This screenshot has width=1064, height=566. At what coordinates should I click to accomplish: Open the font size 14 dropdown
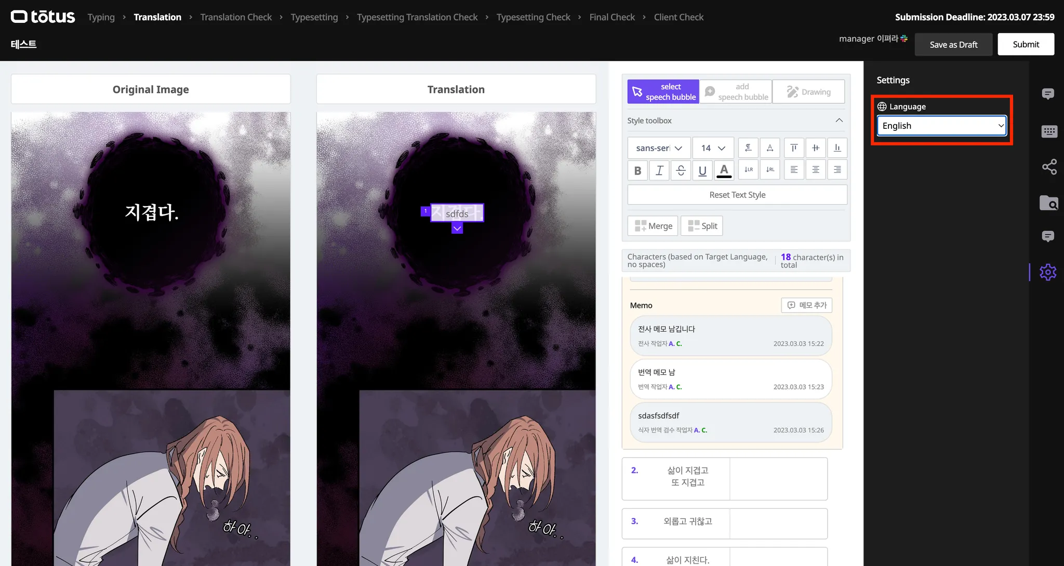point(713,148)
